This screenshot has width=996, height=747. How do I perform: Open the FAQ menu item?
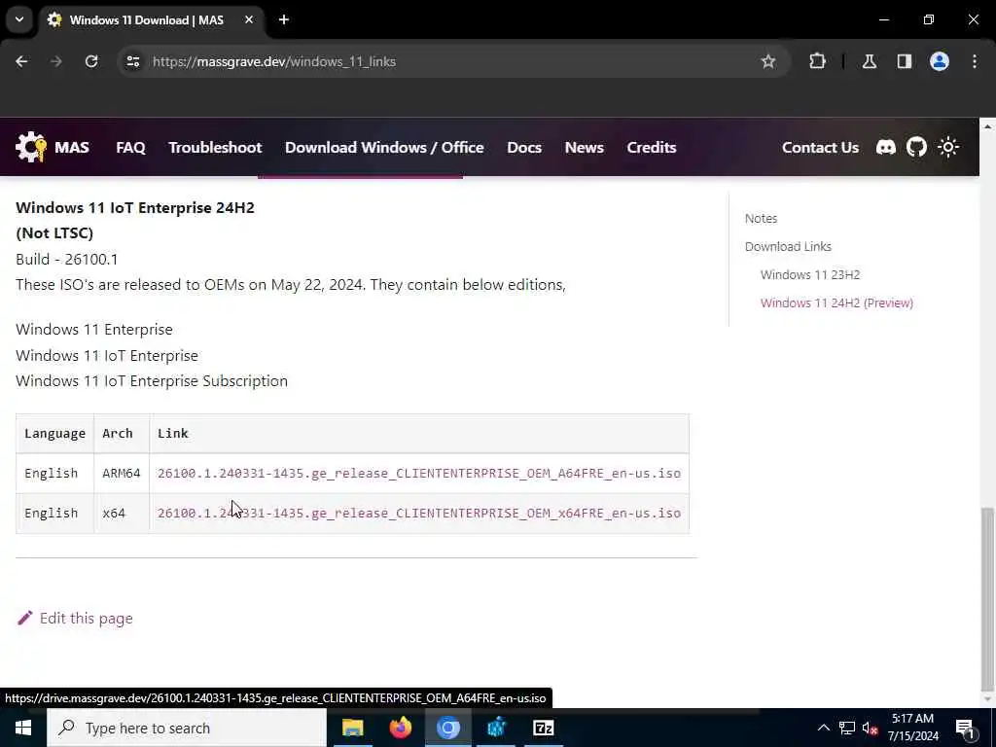tap(131, 148)
